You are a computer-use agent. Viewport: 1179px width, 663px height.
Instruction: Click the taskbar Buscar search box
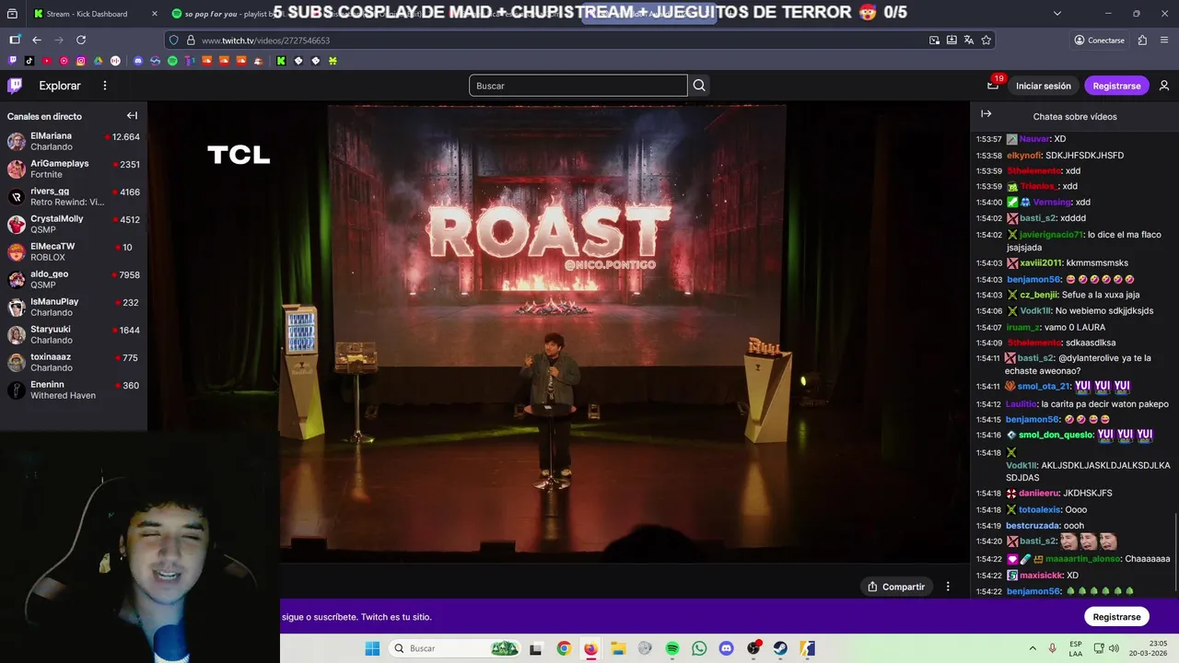pyautogui.click(x=454, y=648)
